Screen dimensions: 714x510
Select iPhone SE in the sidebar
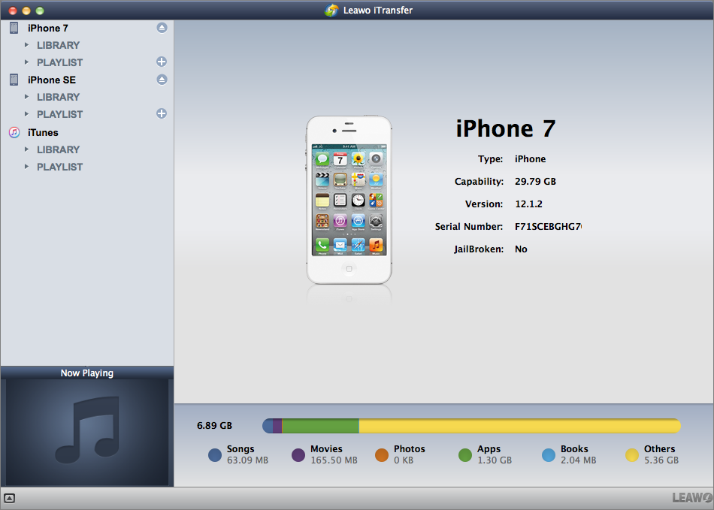(x=52, y=80)
